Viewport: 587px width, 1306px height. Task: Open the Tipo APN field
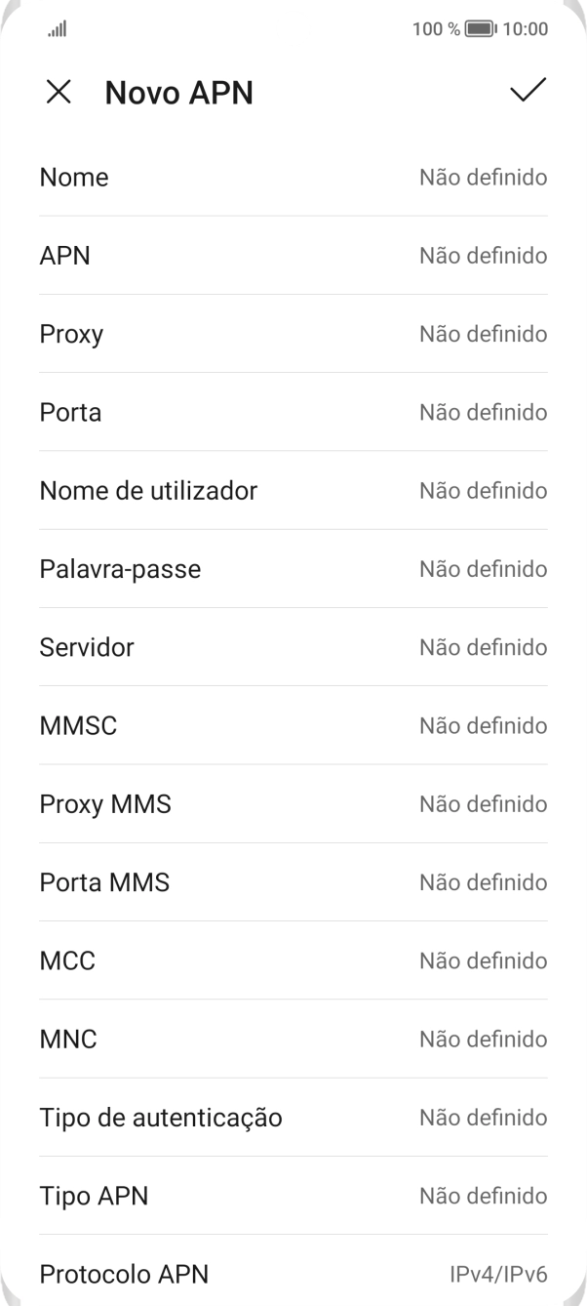[x=293, y=1195]
